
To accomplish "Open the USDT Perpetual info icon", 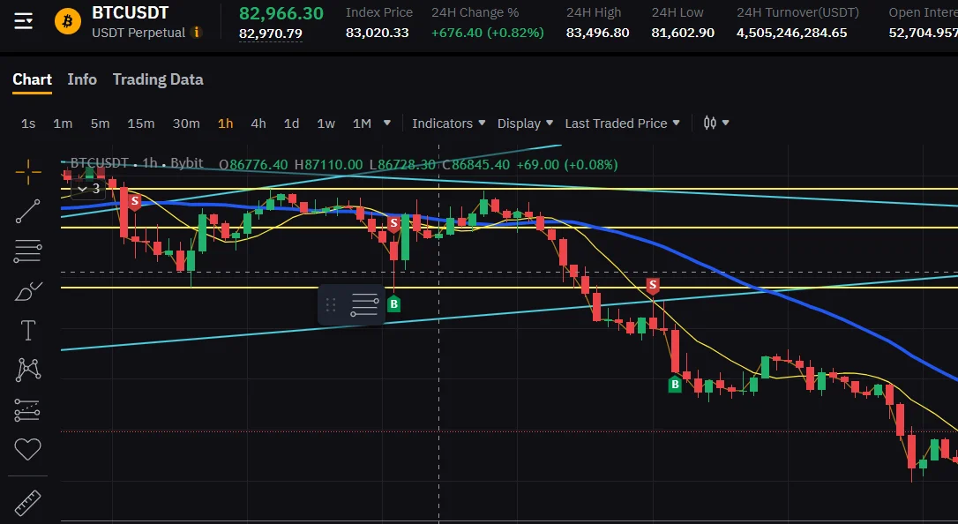I will (x=196, y=33).
